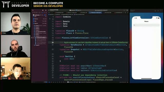
Task: Open the Find navigator icon
Action: [x=38, y=13]
